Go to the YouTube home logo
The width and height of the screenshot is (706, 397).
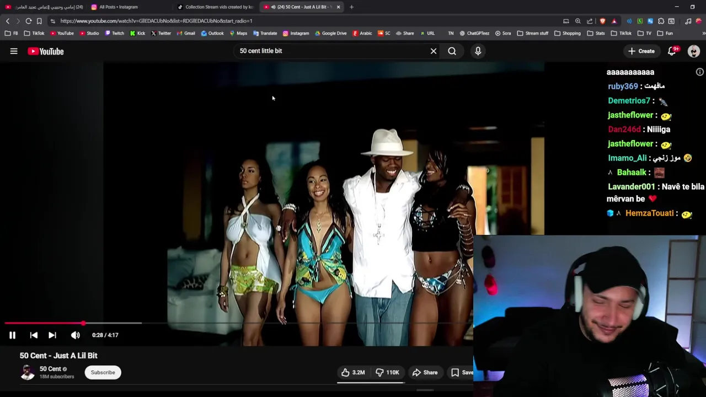click(46, 51)
